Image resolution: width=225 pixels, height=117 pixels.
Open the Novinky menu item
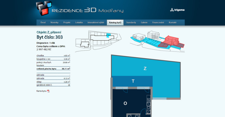click(54, 22)
